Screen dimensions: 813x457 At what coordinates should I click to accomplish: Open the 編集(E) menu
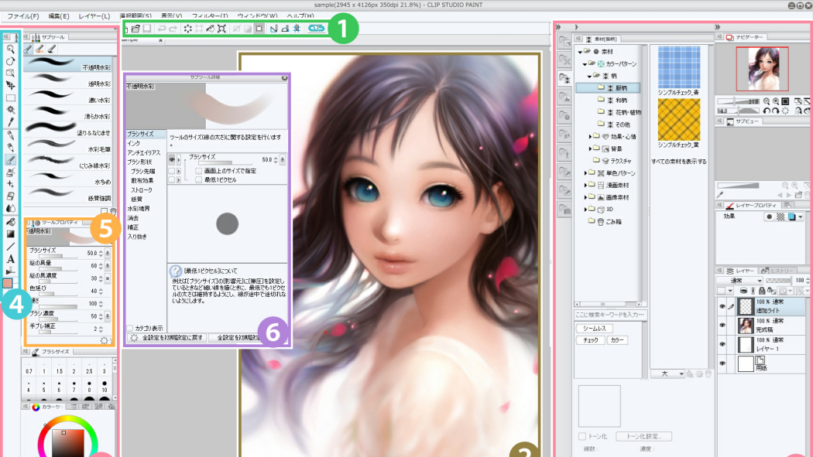(x=59, y=16)
